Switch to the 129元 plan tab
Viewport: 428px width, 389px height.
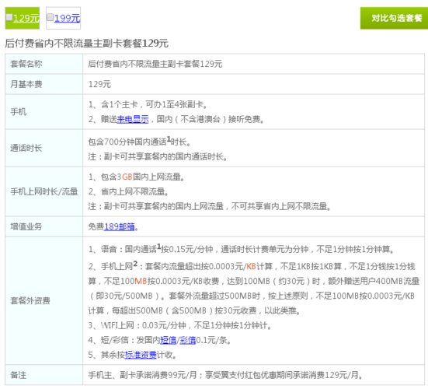coord(23,18)
